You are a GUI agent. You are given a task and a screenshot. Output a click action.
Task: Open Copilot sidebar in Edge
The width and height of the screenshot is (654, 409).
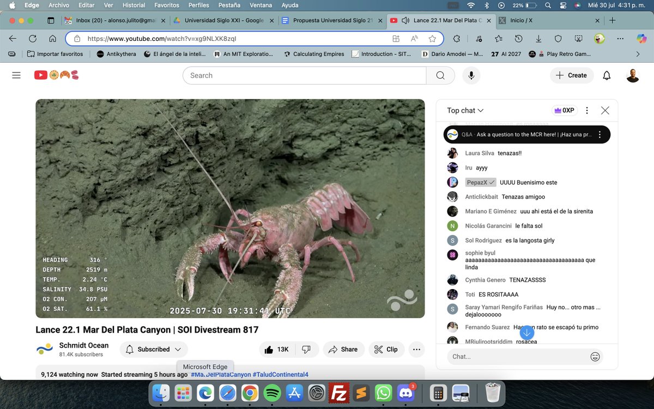[x=642, y=39]
